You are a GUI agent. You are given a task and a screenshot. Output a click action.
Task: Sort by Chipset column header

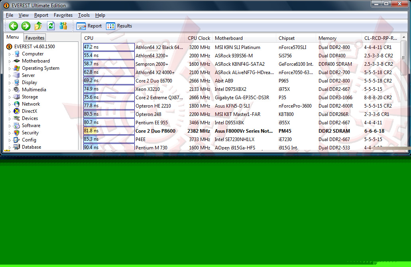(296, 38)
